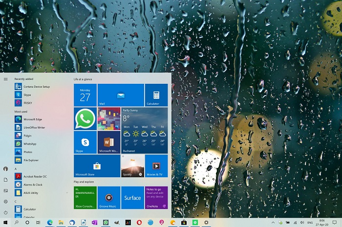Open the clock and date flyout
This screenshot has width=342, height=227.
coord(322,223)
